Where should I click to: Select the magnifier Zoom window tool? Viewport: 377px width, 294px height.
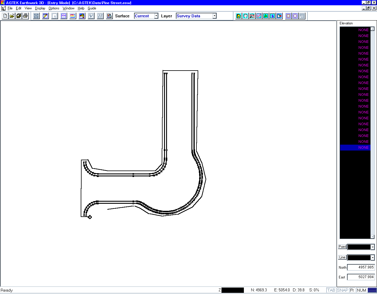tap(252, 16)
